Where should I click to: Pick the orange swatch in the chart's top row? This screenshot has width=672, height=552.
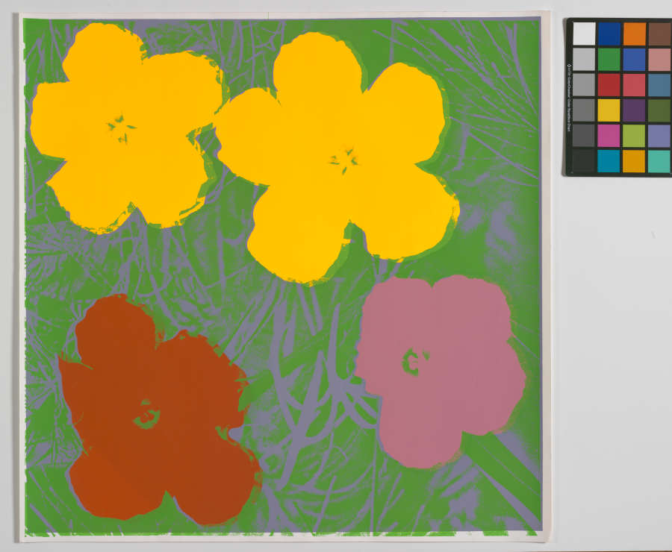634,34
